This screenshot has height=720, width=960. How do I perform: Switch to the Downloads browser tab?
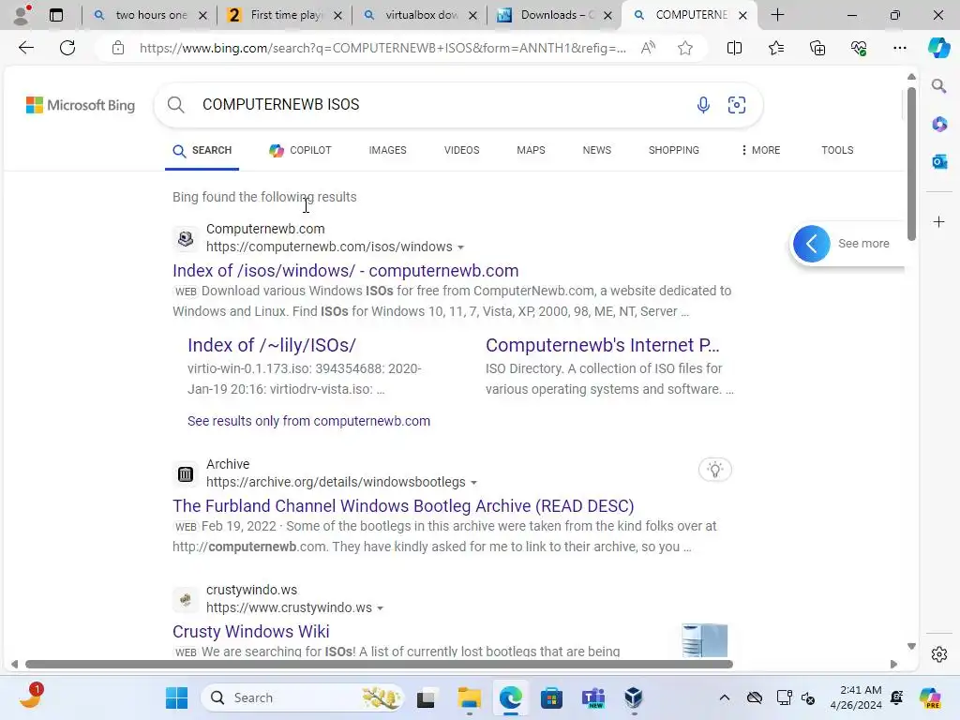coord(555,15)
